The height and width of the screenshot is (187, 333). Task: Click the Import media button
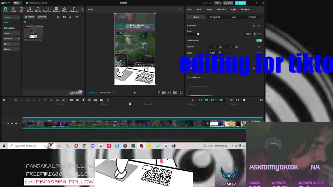point(29,17)
